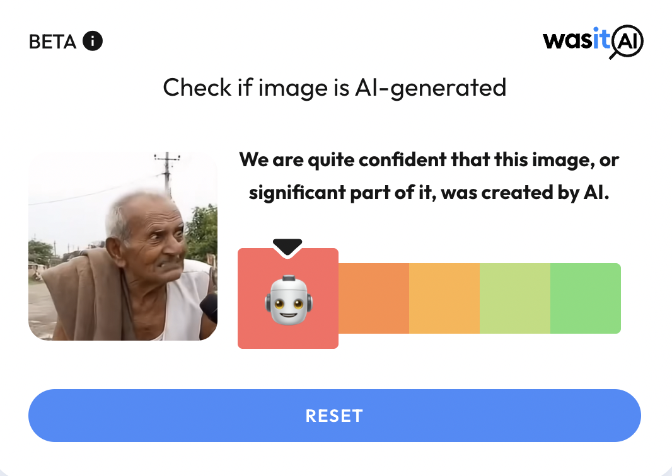Click the blue "it" in the logo

coord(602,38)
